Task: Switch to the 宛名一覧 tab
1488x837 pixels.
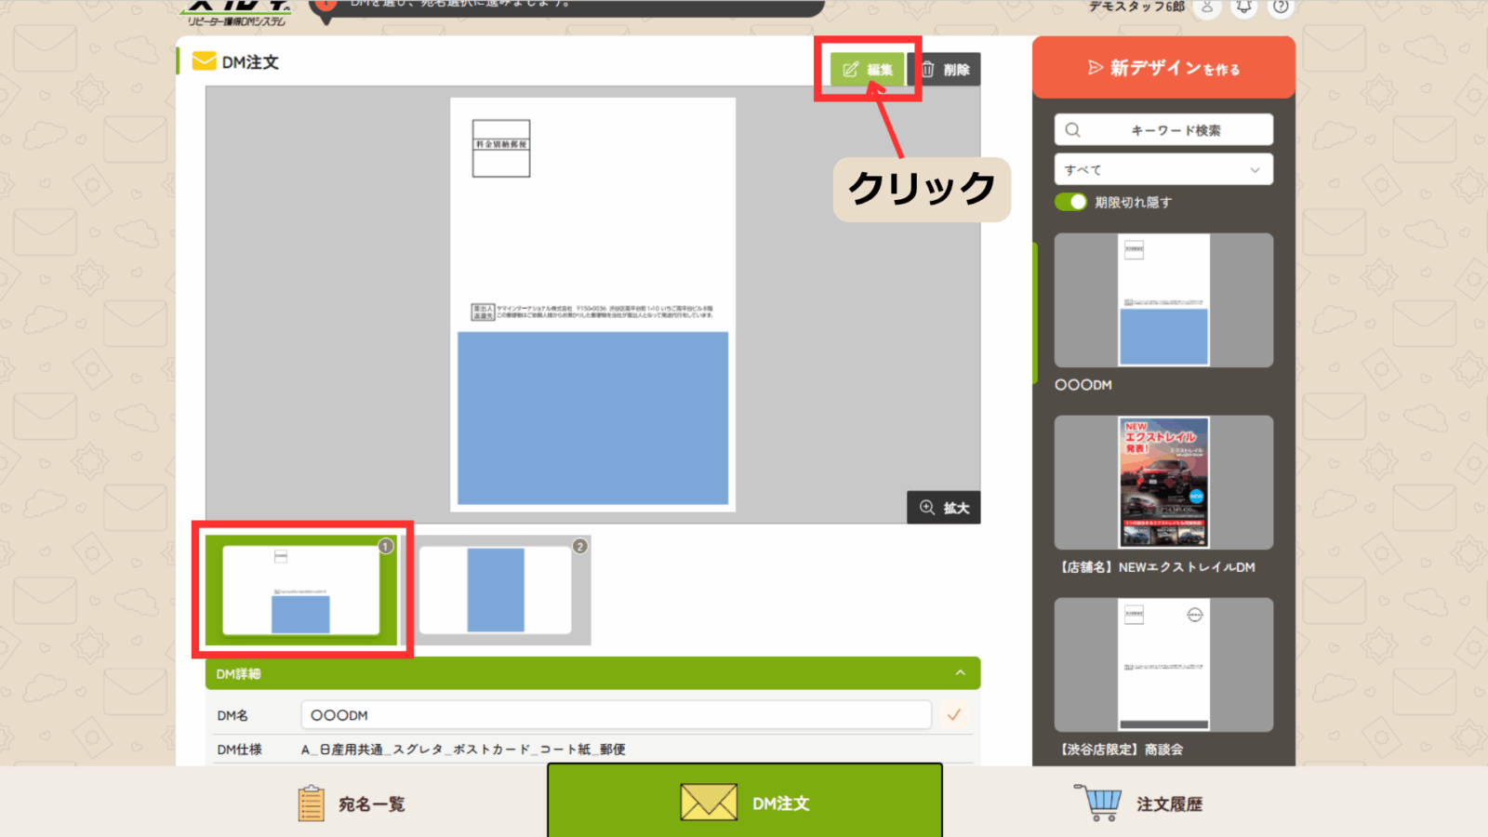Action: (x=352, y=804)
